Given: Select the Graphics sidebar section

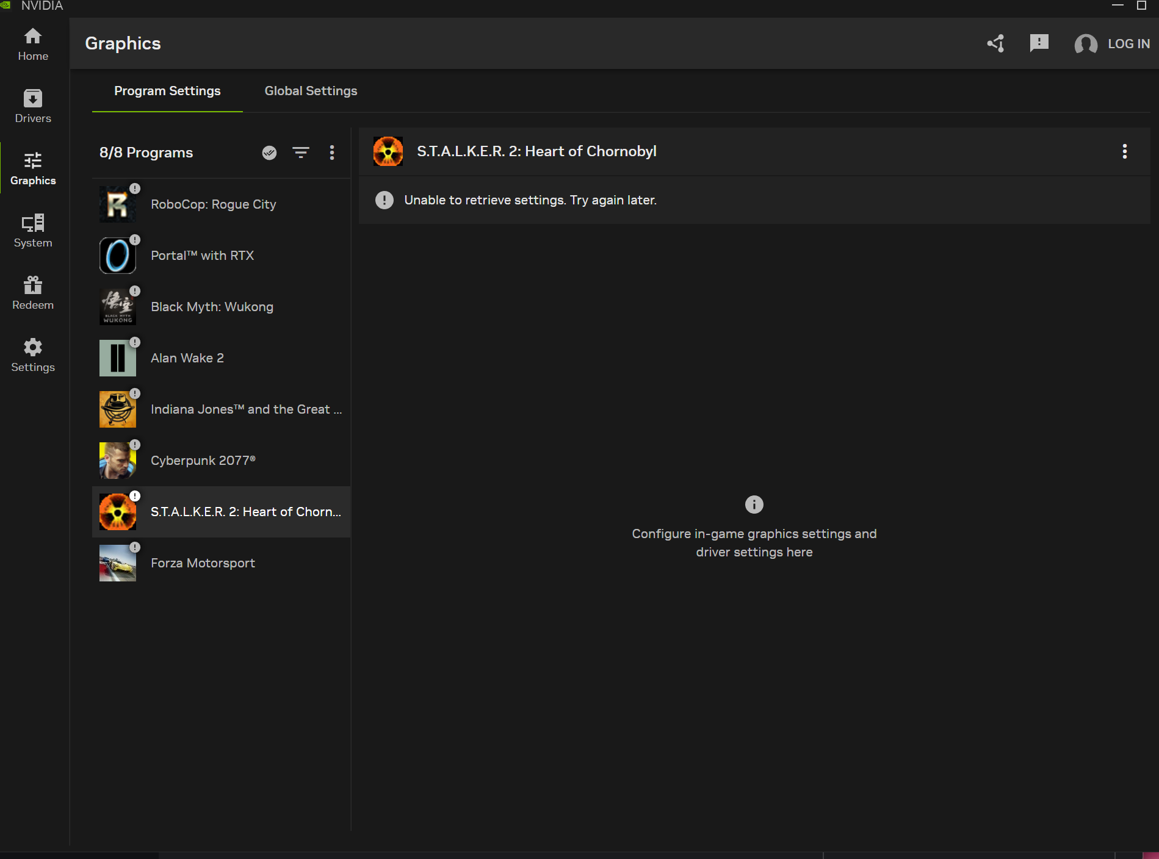Looking at the screenshot, I should [x=33, y=169].
